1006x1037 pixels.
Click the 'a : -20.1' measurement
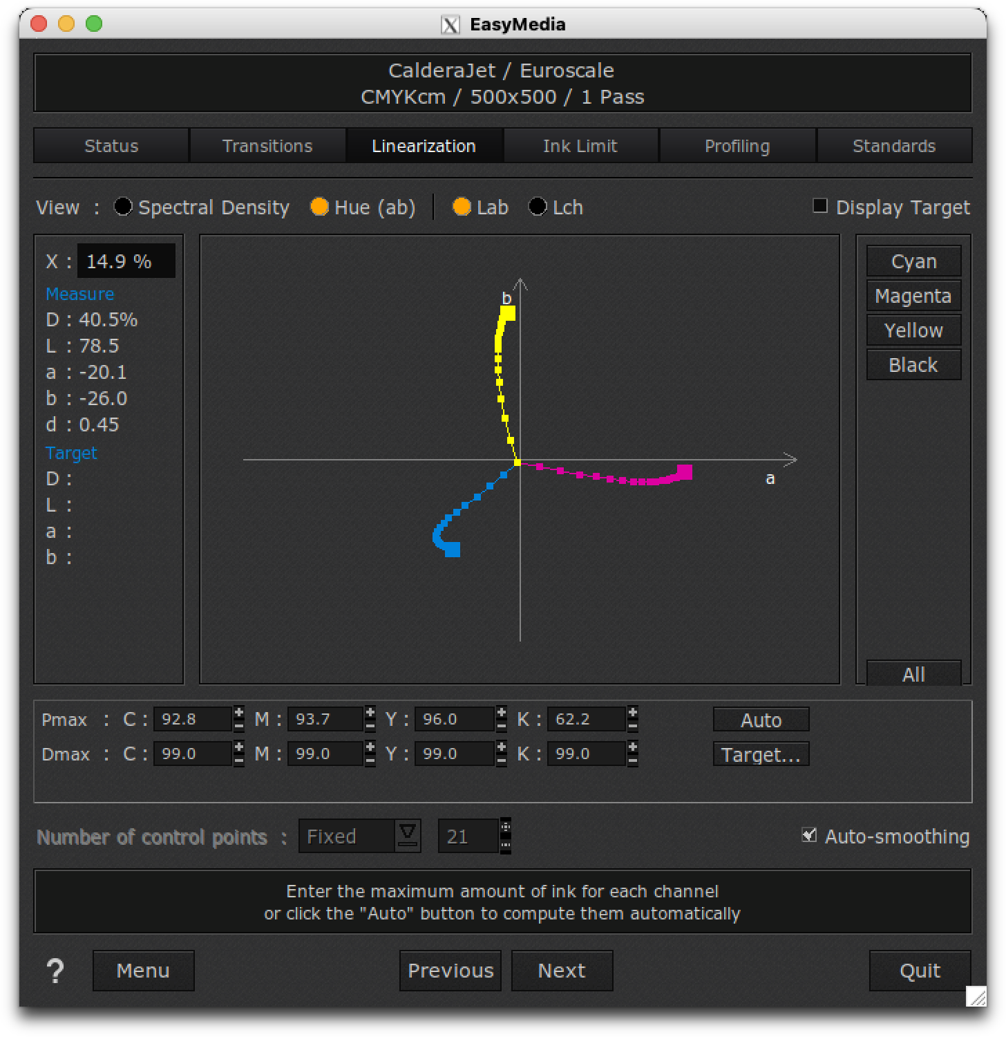click(86, 372)
